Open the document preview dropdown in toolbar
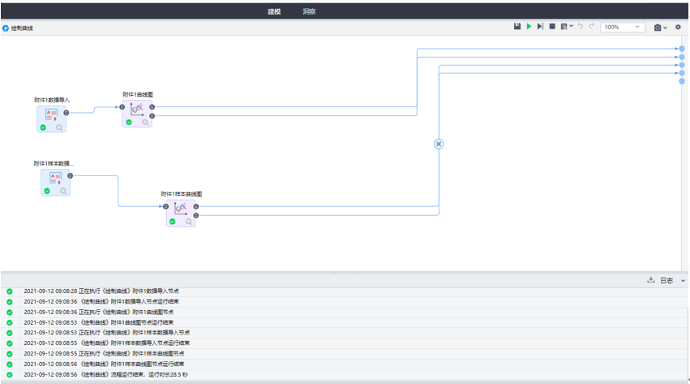Viewport: 690px width, 384px height. tap(567, 27)
